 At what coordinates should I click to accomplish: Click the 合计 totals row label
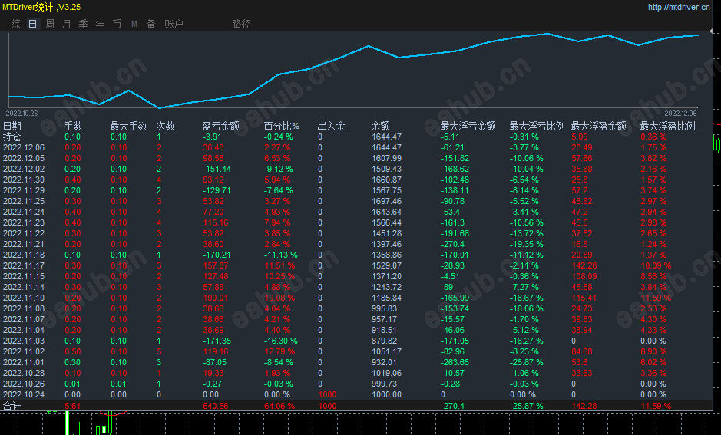12,406
